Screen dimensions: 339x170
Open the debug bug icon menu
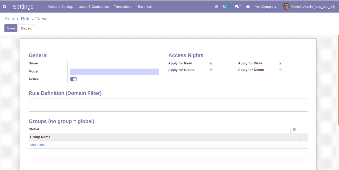pos(216,7)
